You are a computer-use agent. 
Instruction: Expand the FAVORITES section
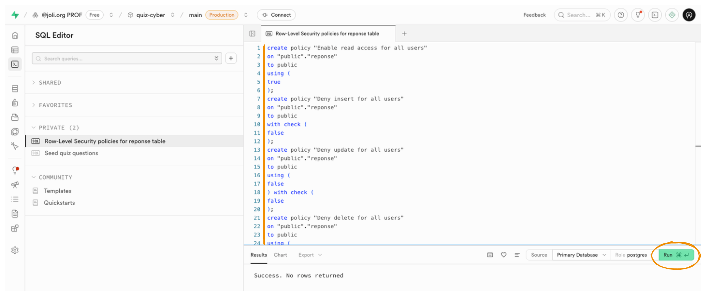tap(55, 105)
